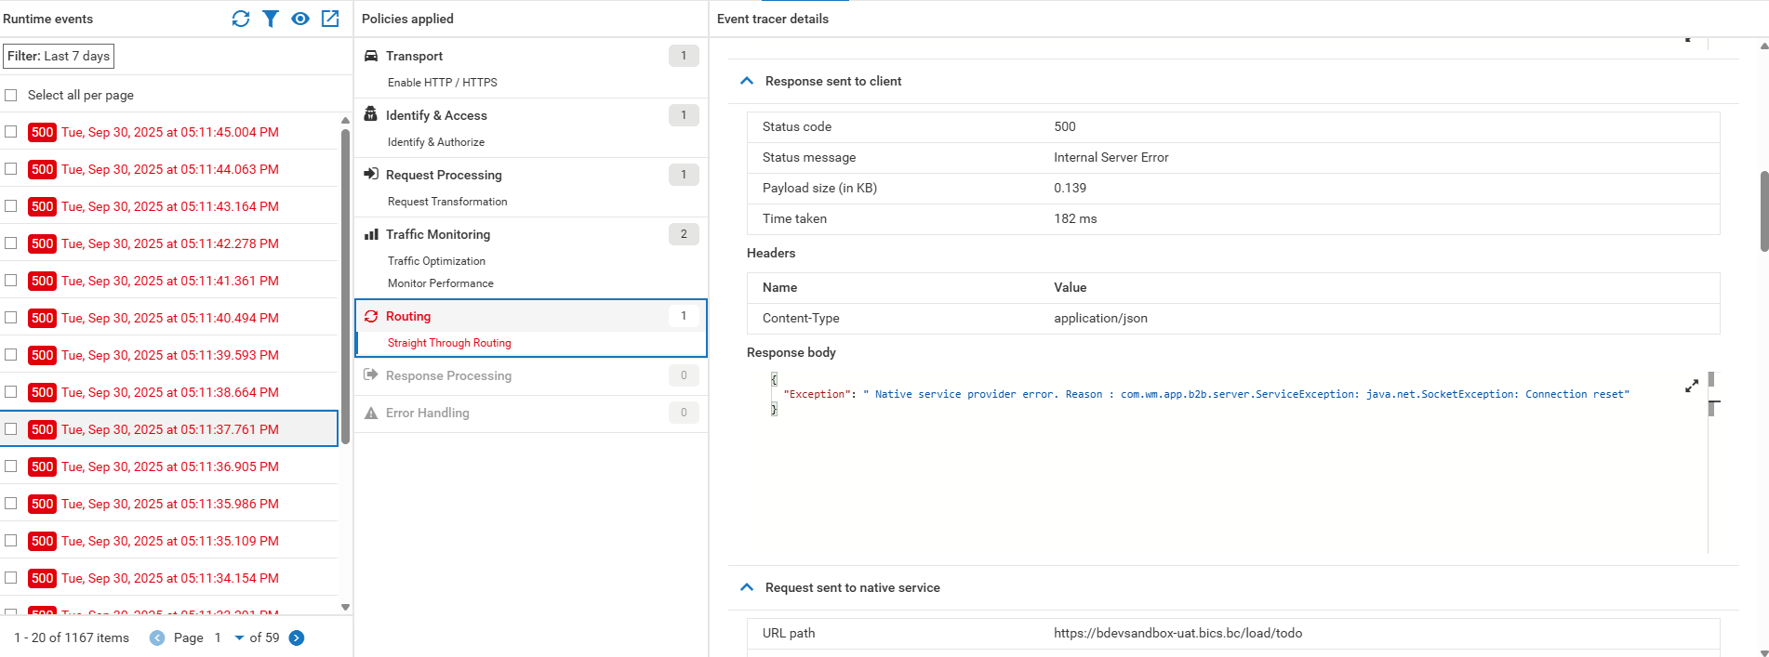Open runtime events in new window icon
The image size is (1769, 657).
(330, 19)
